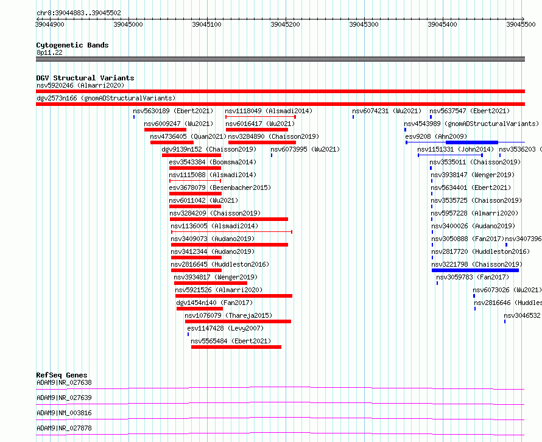This screenshot has height=442, width=542.
Task: Click the chr8:39044883..39045502 region label
Action: pyautogui.click(x=79, y=13)
